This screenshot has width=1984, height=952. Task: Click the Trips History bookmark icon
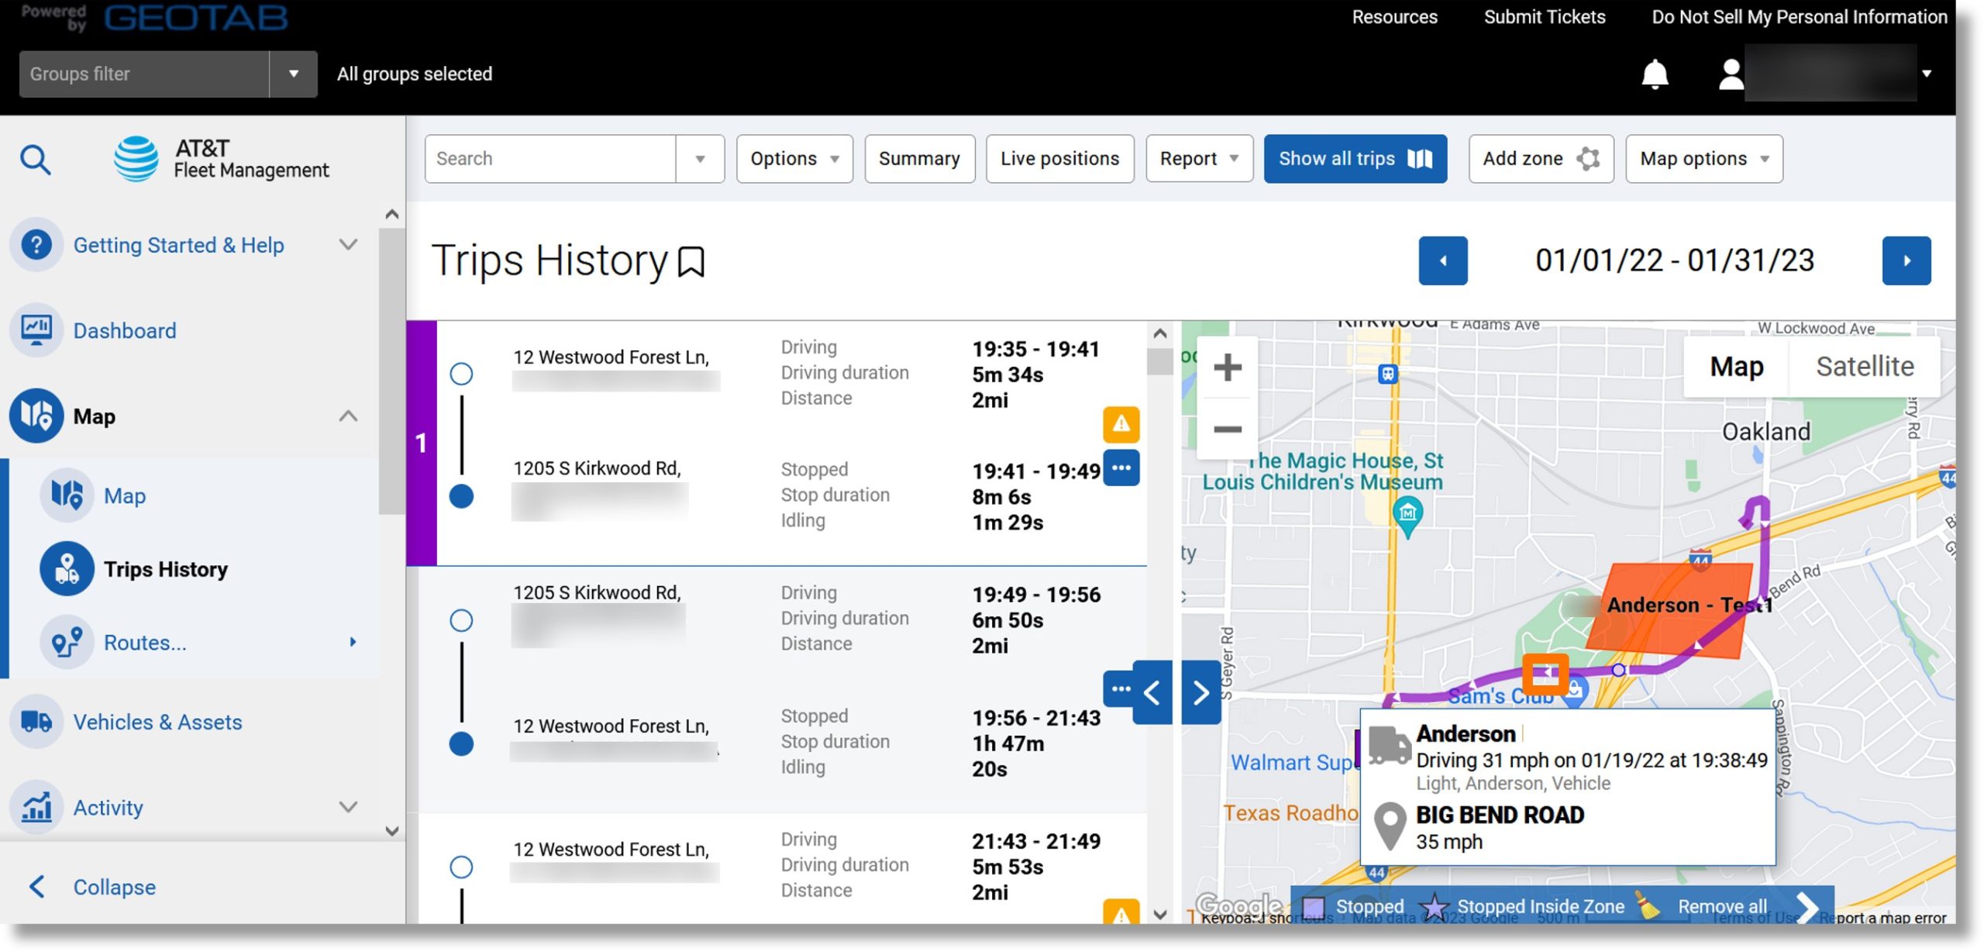pyautogui.click(x=691, y=261)
